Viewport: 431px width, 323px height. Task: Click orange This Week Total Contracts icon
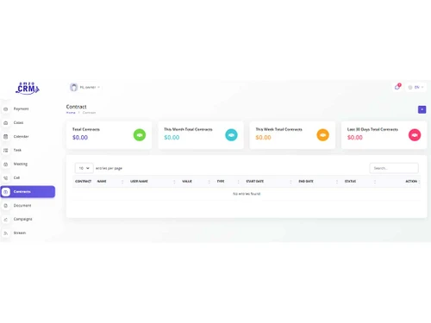(x=323, y=135)
